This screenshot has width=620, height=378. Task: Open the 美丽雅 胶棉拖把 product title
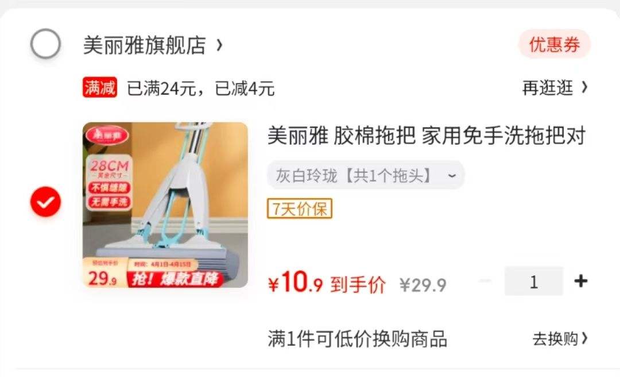(x=426, y=136)
